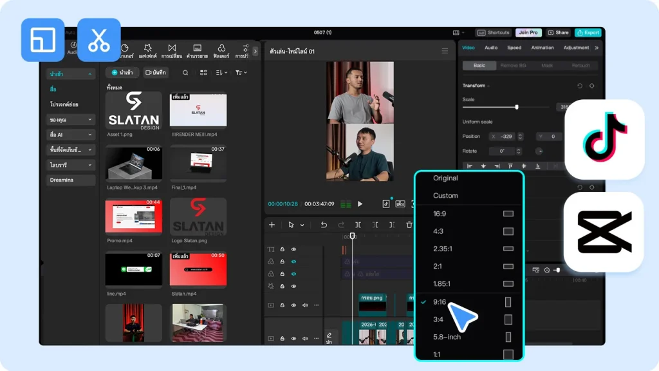Click the align horizontal center icon
Screen dimensions: 659x371
click(x=483, y=166)
